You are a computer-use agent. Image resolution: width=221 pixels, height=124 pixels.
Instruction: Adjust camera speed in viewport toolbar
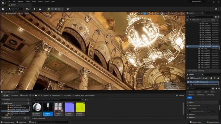179,13
